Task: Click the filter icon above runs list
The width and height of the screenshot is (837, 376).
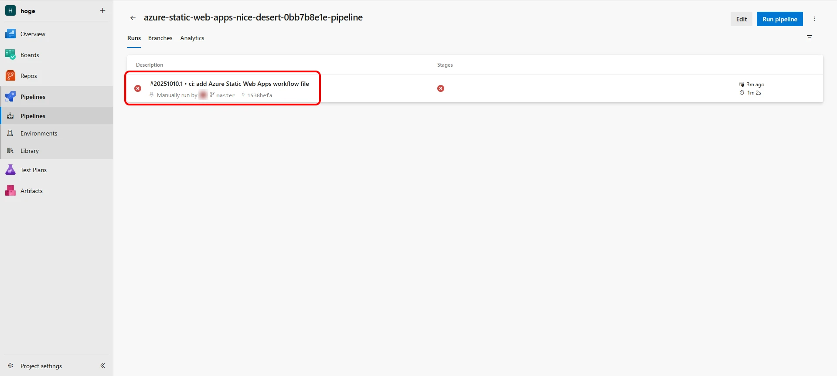Action: point(810,37)
